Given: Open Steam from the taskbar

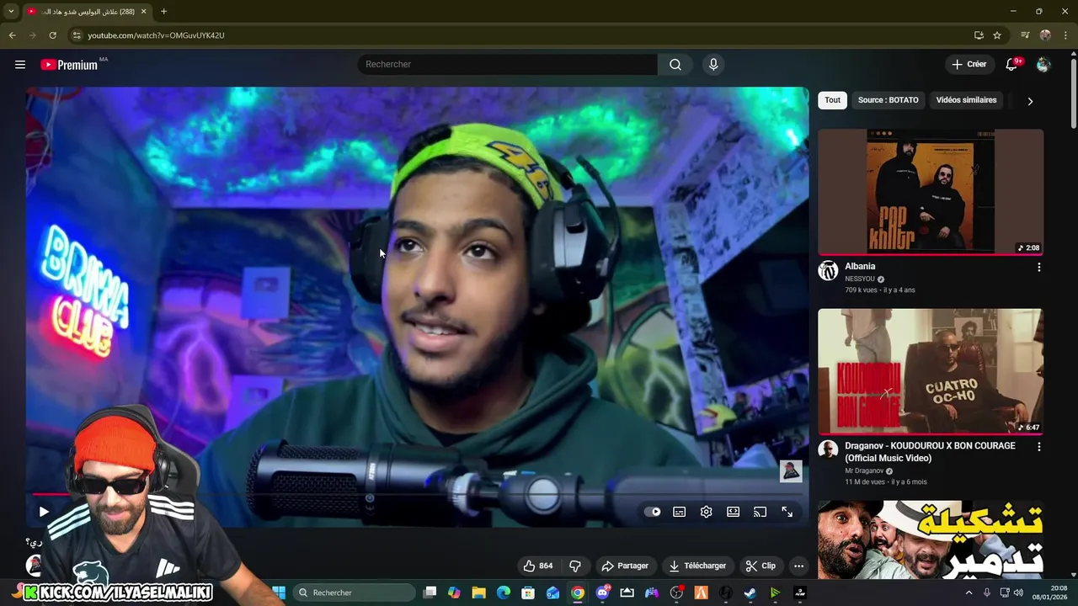Looking at the screenshot, I should click(750, 593).
